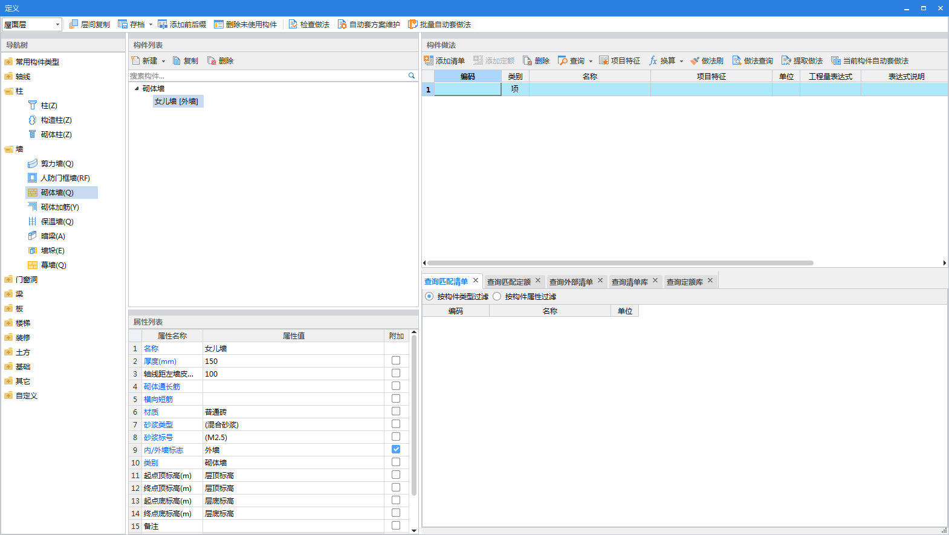Toggle 轴线距左墙皮 附加 checkbox
The width and height of the screenshot is (949, 535).
click(396, 373)
